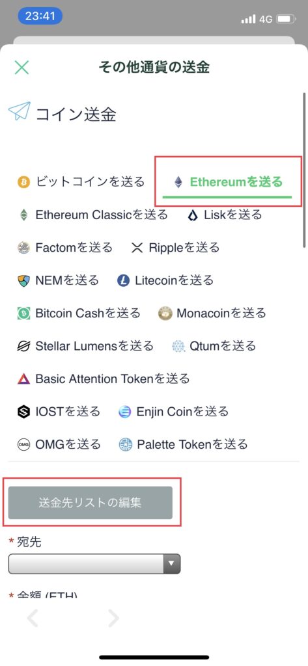
Task: Close the その他通貨の送金 sheet with X
Action: pos(21,68)
